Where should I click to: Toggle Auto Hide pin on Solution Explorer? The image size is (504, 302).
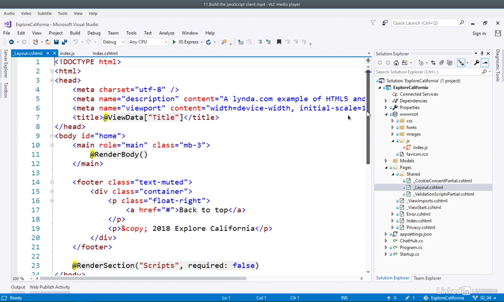coord(482,53)
